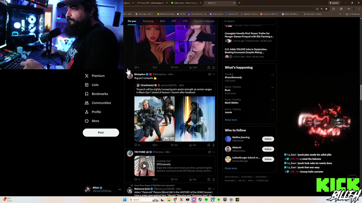The image size is (362, 203).
Task: Switch to the YTG tab
Action: pos(185,21)
